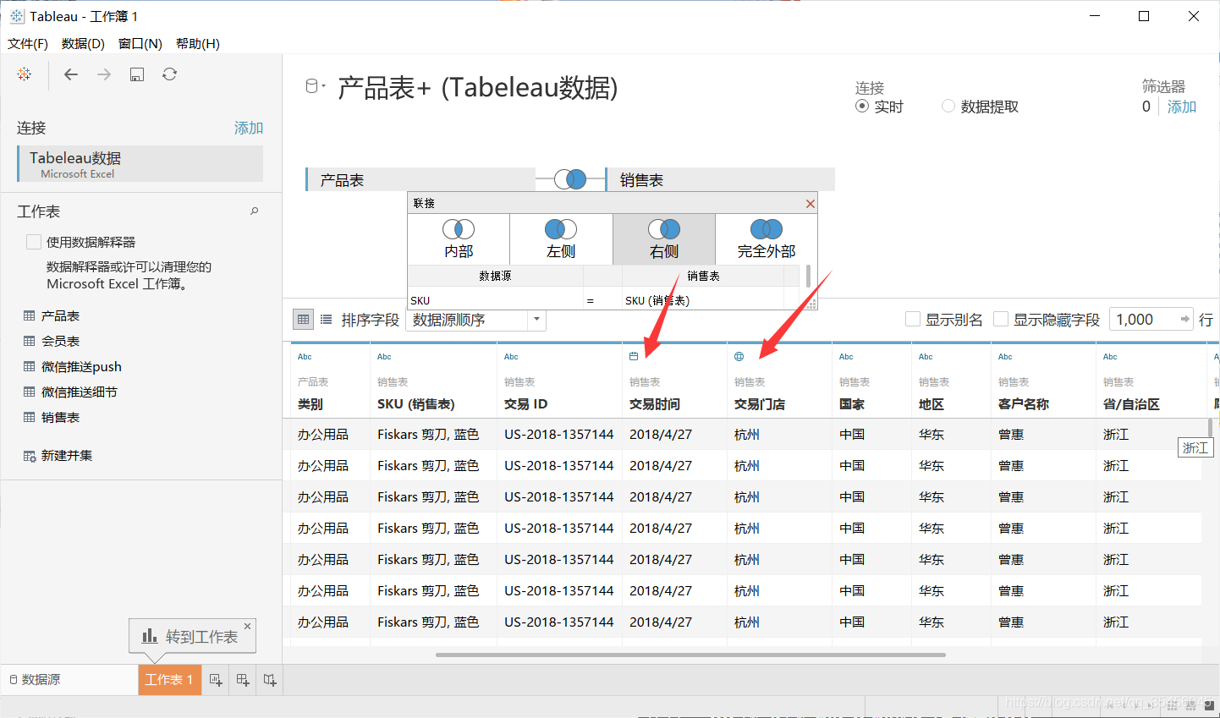The height and width of the screenshot is (718, 1220).
Task: Click the join clause list scrollbar
Action: click(x=808, y=276)
